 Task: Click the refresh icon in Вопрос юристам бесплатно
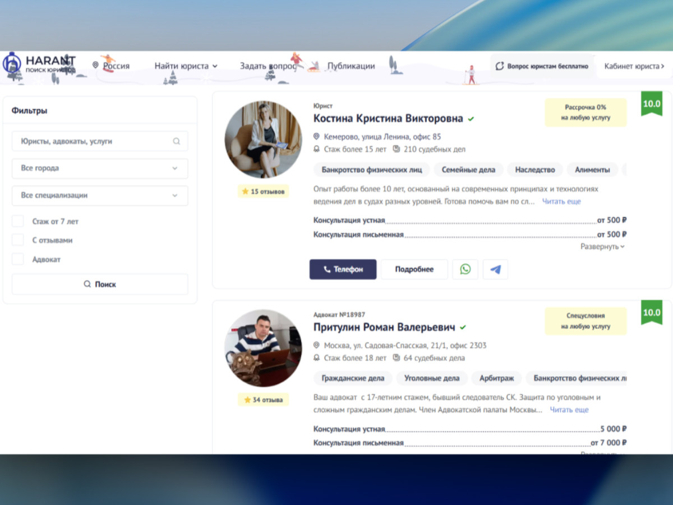(500, 66)
